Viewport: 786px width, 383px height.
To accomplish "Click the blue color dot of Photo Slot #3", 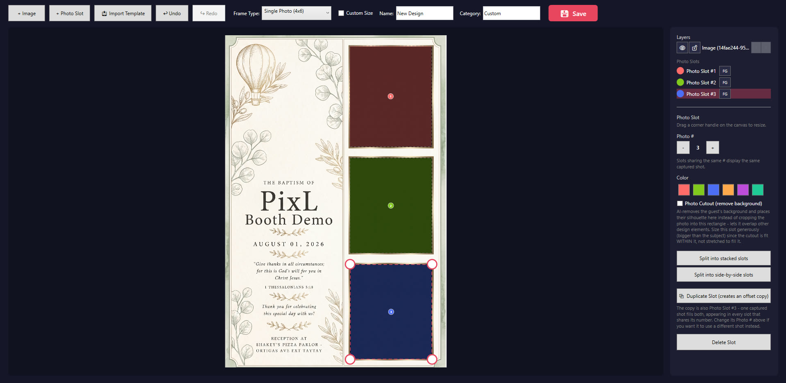I will coord(680,94).
